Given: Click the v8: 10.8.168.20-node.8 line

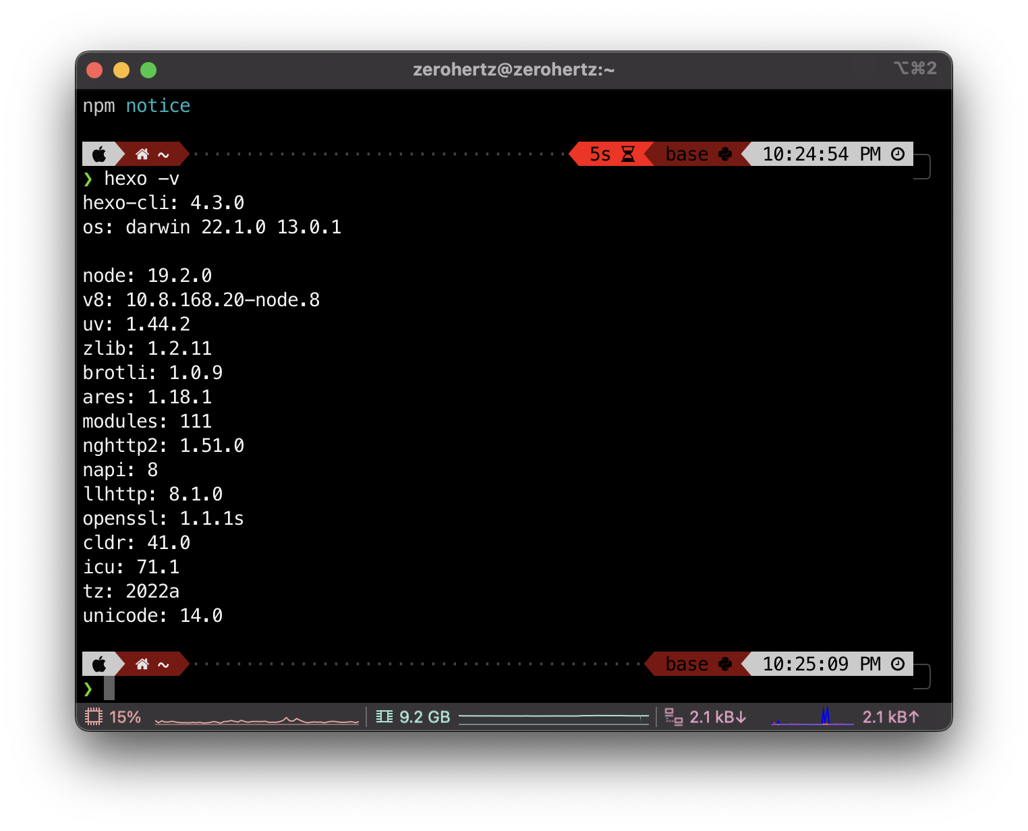Looking at the screenshot, I should (x=201, y=300).
